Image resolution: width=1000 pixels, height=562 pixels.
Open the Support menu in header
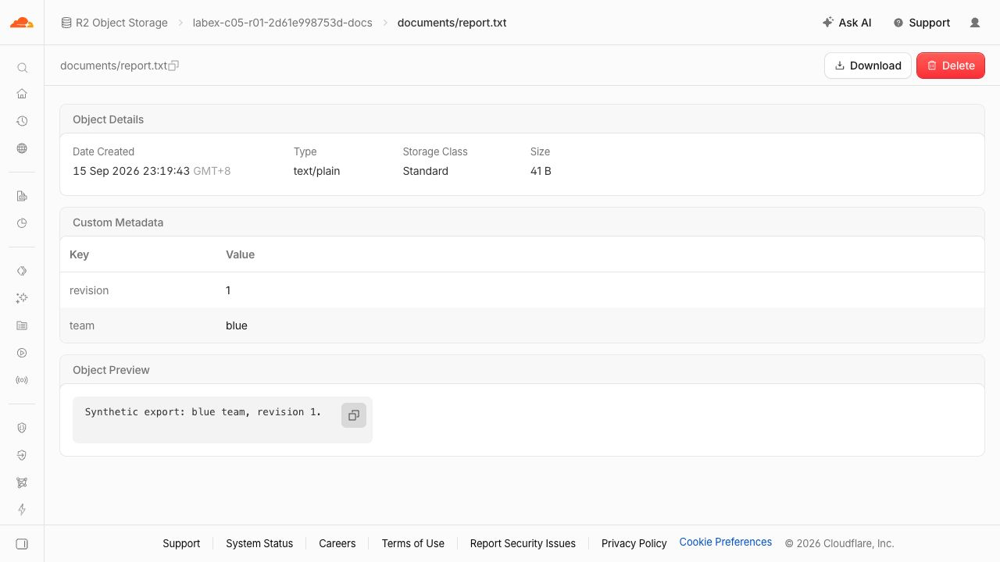pyautogui.click(x=922, y=23)
